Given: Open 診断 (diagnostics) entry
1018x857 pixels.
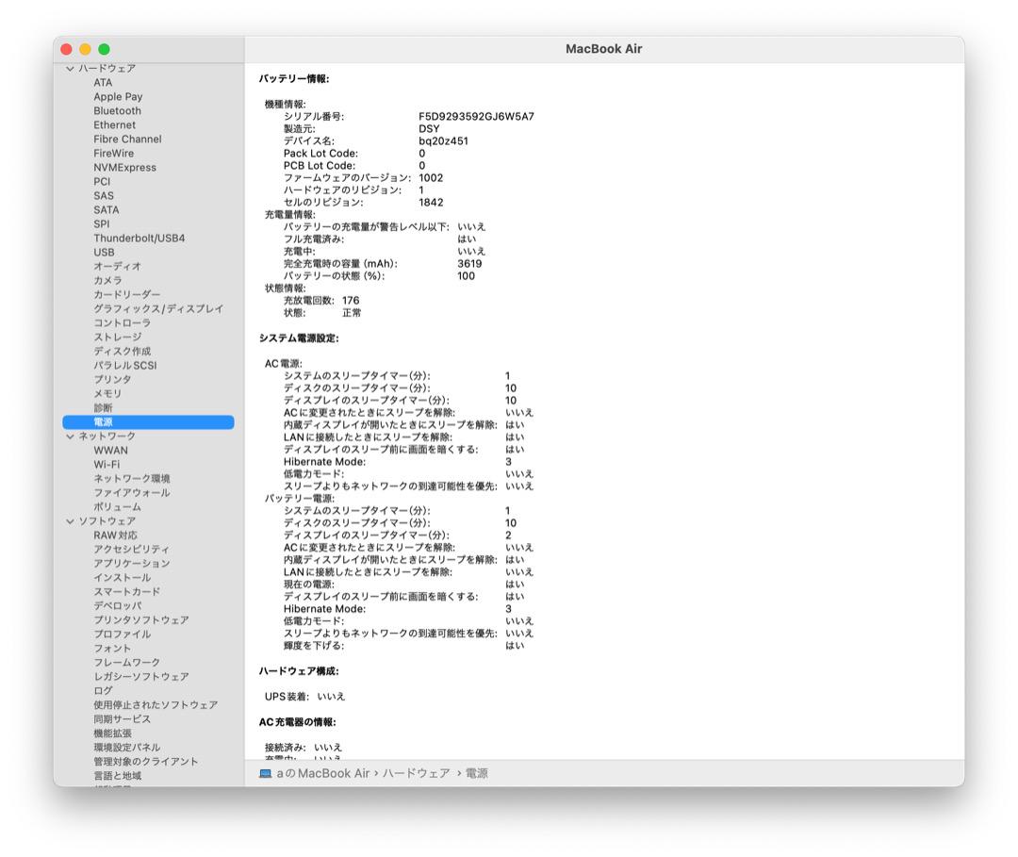Looking at the screenshot, I should [x=103, y=407].
